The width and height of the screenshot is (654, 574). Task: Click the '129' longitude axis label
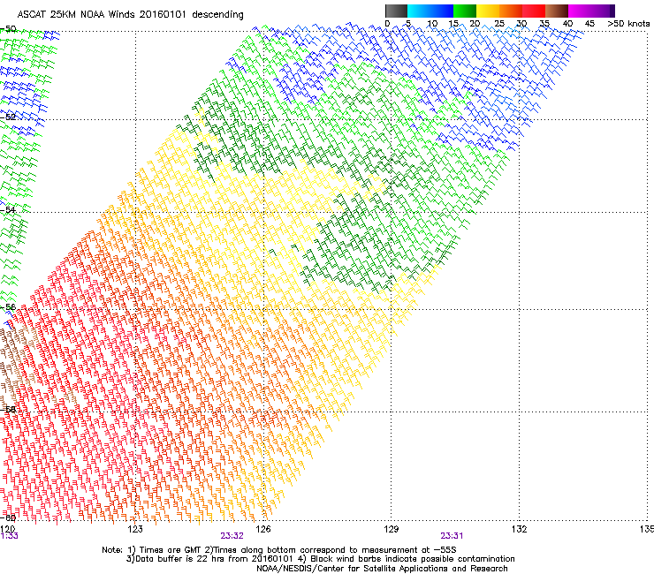coord(391,529)
